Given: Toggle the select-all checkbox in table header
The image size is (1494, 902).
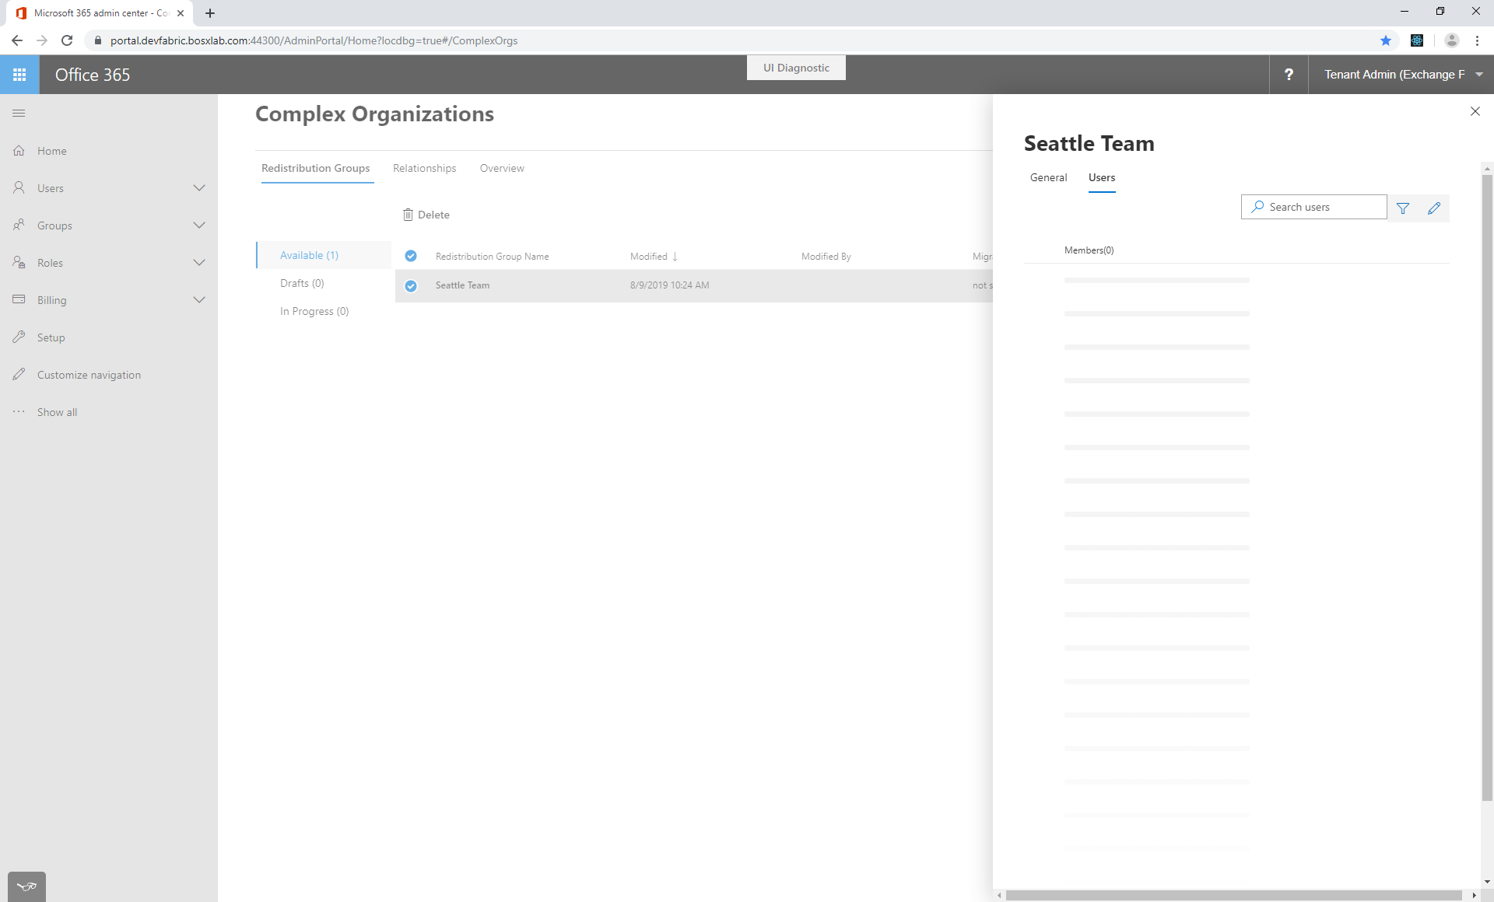Looking at the screenshot, I should pos(411,256).
